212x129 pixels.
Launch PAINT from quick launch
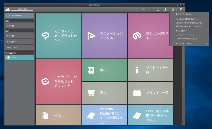coord(19,58)
